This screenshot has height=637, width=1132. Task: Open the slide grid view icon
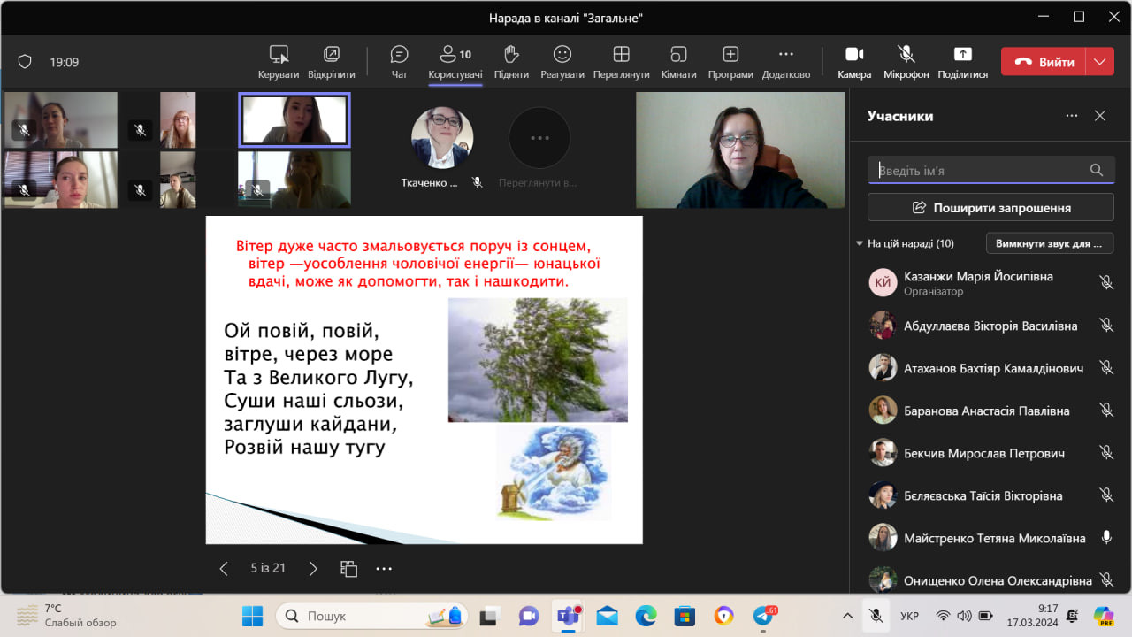[348, 569]
